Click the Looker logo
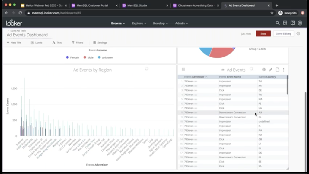 (14, 23)
